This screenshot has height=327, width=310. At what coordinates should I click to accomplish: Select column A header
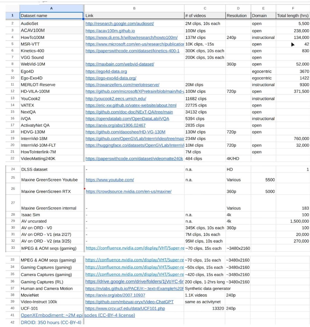[51, 8]
